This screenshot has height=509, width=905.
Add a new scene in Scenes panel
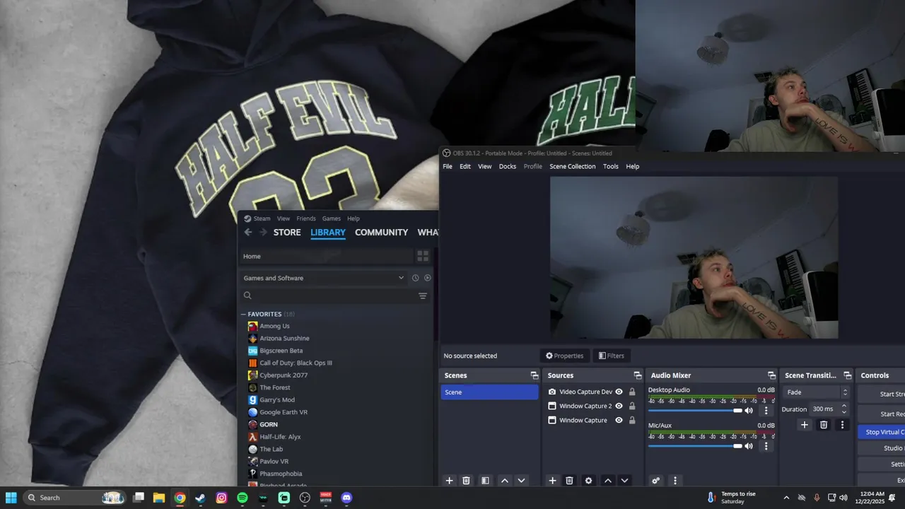click(x=449, y=481)
